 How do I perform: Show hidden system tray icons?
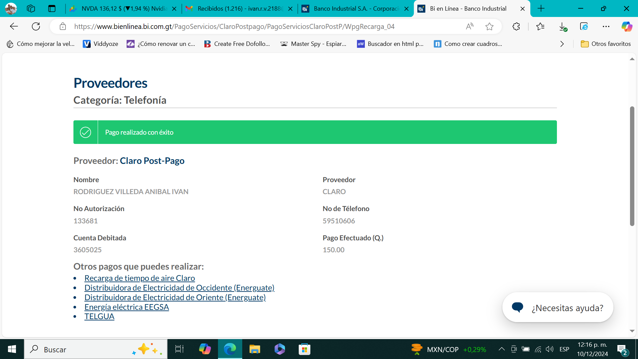click(x=502, y=349)
